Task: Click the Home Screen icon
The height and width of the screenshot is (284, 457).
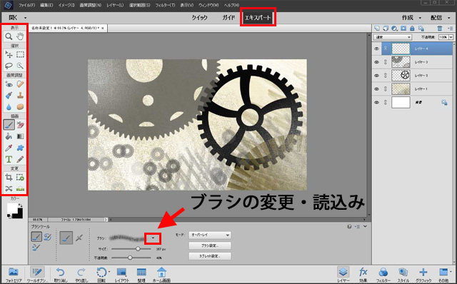Action: [161, 275]
